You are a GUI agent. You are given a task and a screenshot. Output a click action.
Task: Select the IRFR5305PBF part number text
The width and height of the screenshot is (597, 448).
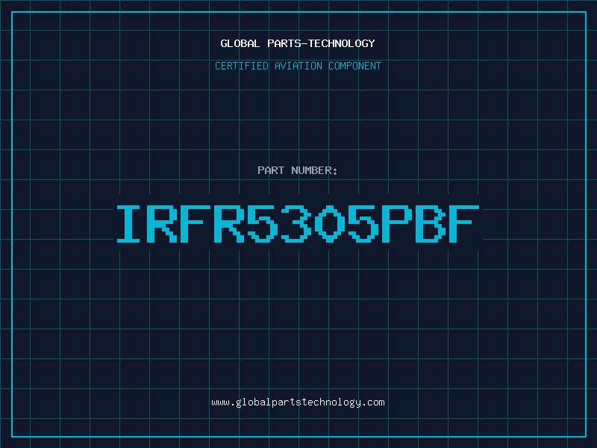click(x=298, y=224)
